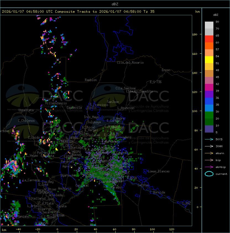Click the 'L_Dormida' map label
The image size is (230, 233).
[157, 192]
